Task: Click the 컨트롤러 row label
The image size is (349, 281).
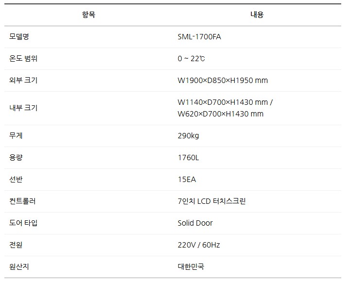Action: 23,201
